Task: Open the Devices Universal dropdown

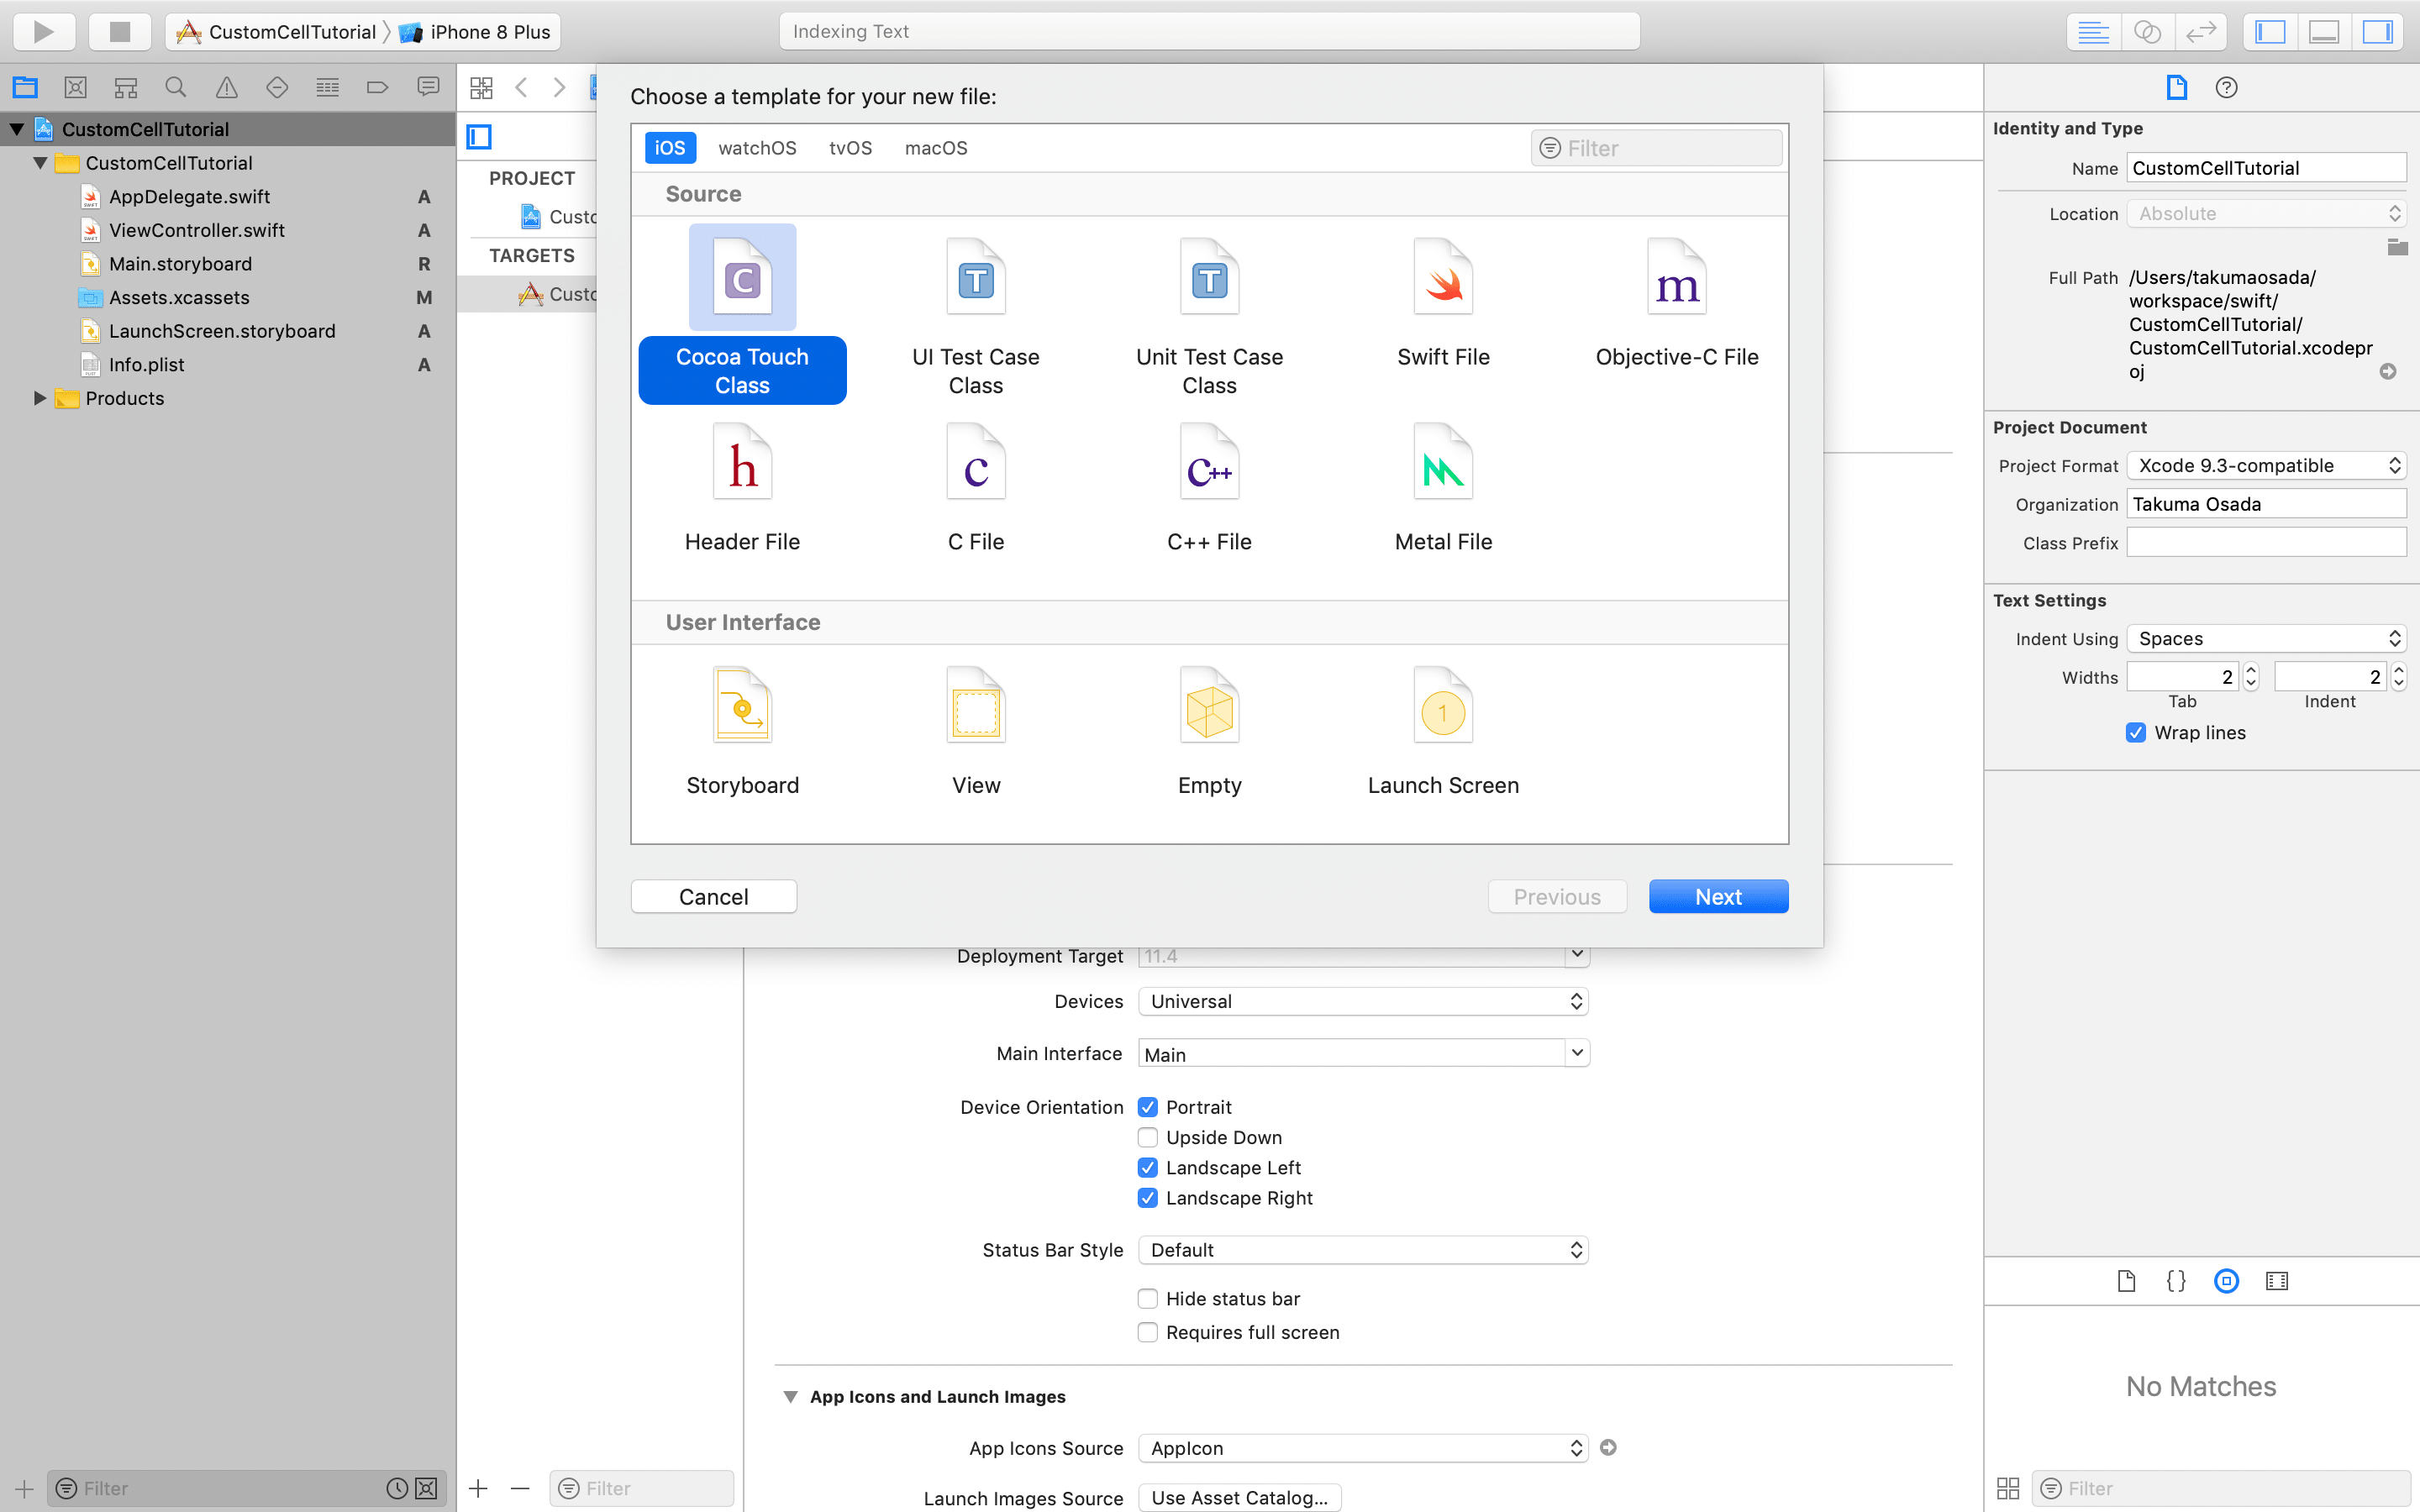Action: (x=1363, y=1001)
